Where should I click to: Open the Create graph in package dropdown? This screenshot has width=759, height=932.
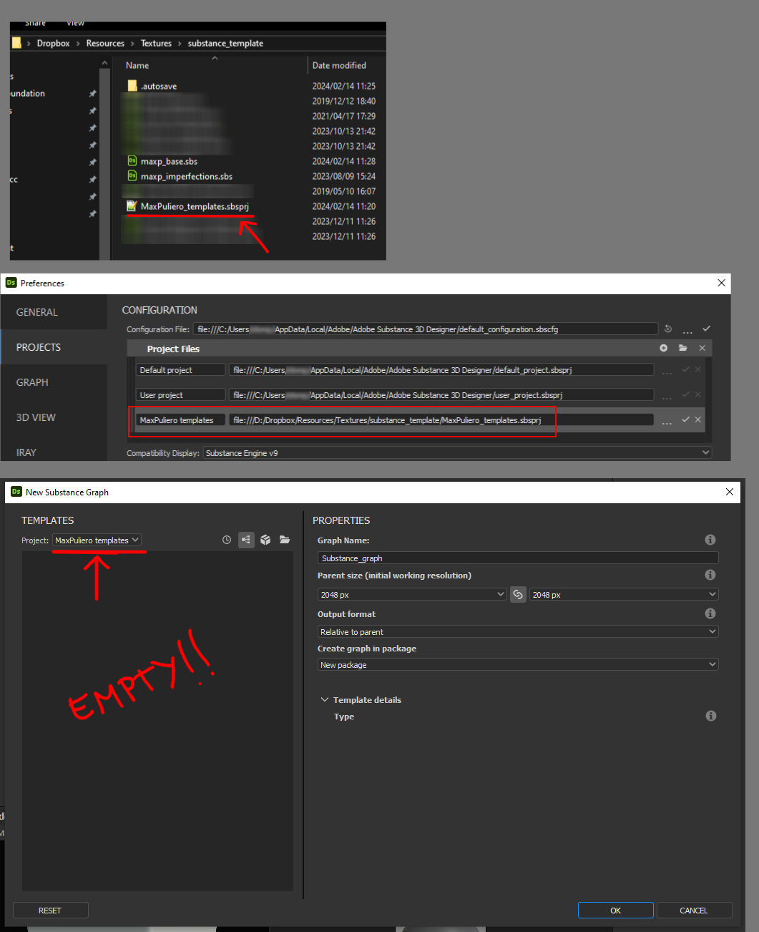(x=516, y=664)
